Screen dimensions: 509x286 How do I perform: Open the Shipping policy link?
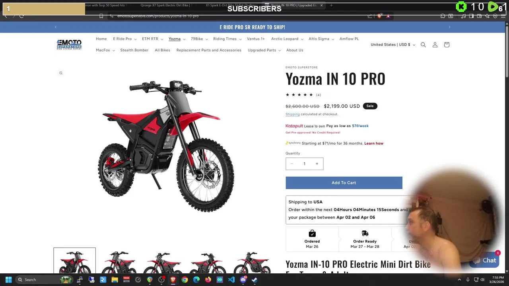292,114
